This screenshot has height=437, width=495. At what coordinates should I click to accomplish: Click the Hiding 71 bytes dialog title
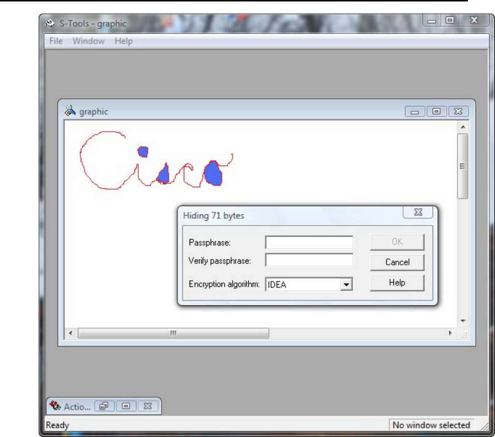[213, 216]
